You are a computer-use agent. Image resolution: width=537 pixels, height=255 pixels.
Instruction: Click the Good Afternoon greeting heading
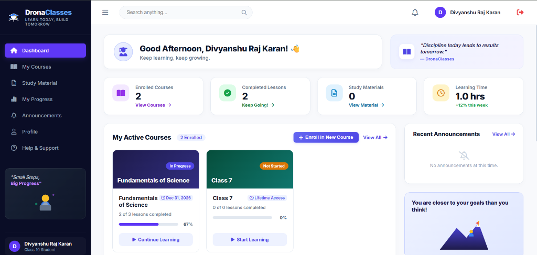[x=220, y=49]
